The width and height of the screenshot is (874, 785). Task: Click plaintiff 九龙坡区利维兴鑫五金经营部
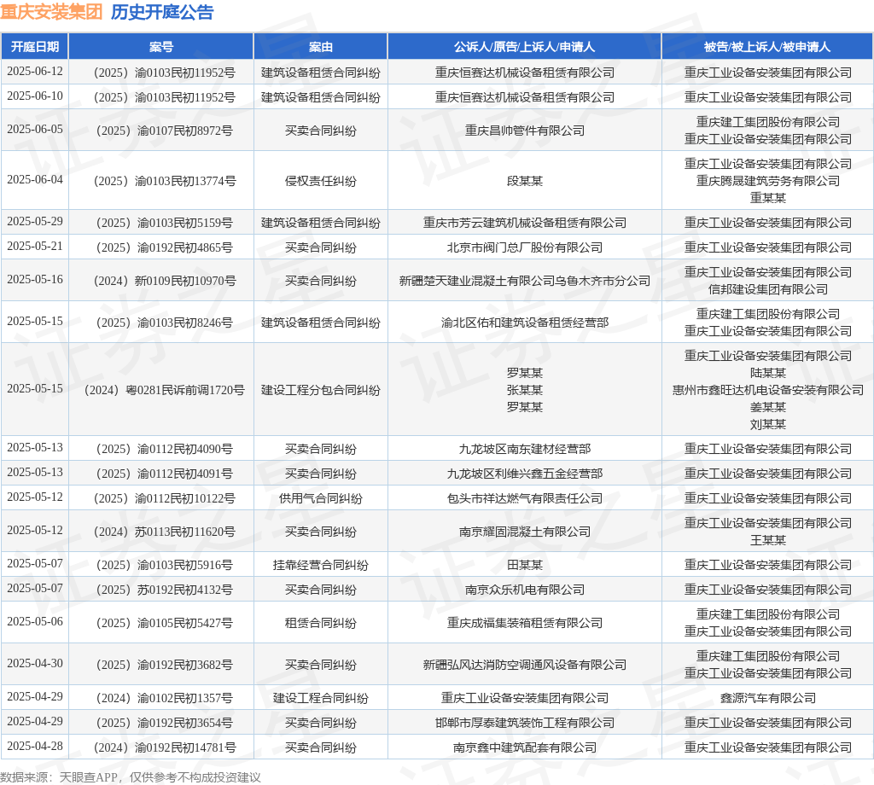click(525, 473)
